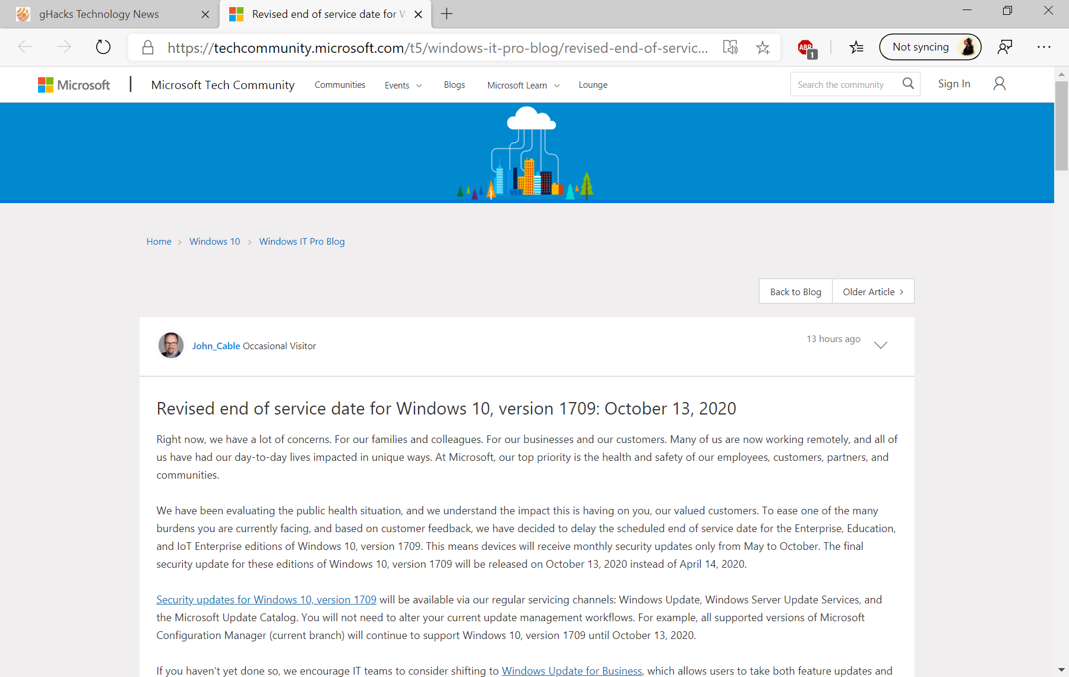Expand the Events dropdown
This screenshot has height=677, width=1069.
point(403,86)
